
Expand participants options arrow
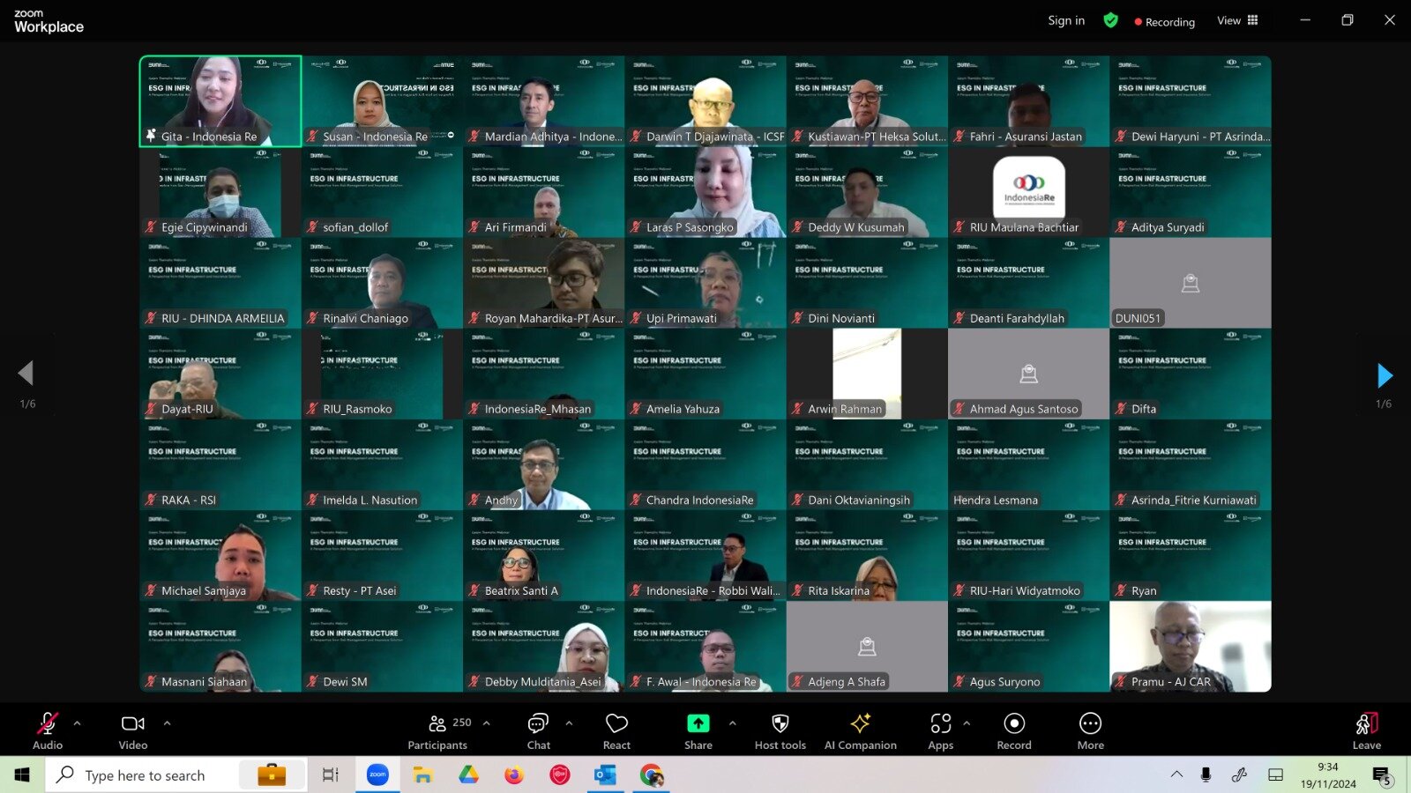pyautogui.click(x=486, y=723)
